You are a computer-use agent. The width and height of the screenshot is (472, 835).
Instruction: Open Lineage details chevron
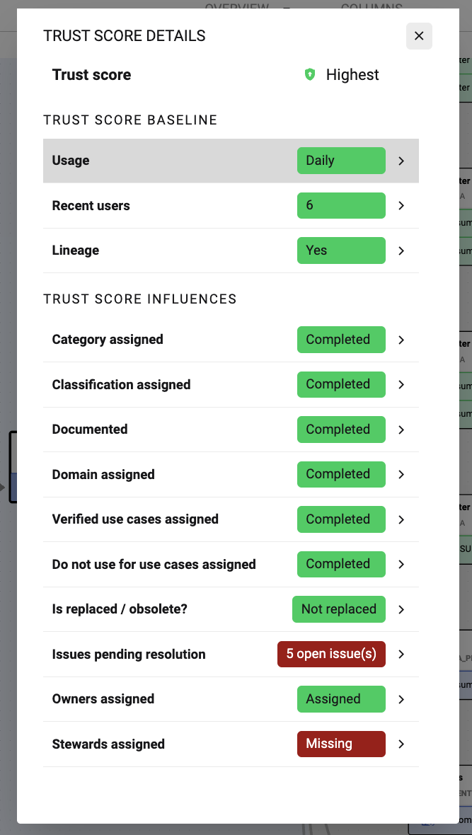click(x=401, y=250)
